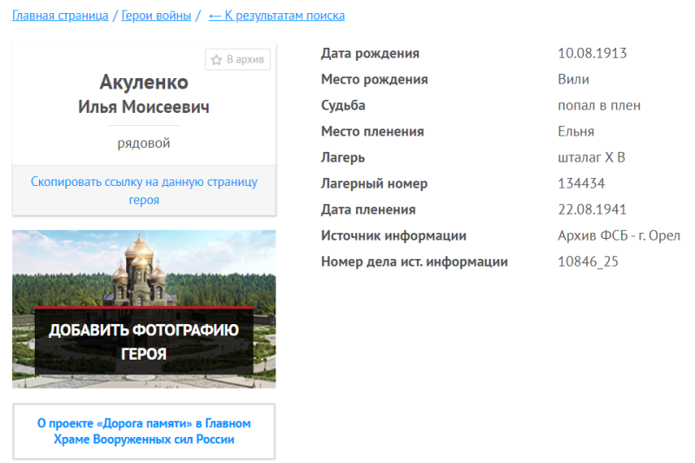Click the rank text рядовой

tap(143, 143)
